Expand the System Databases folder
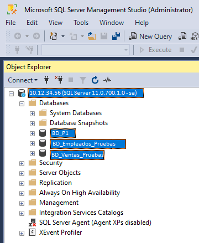 (32, 113)
